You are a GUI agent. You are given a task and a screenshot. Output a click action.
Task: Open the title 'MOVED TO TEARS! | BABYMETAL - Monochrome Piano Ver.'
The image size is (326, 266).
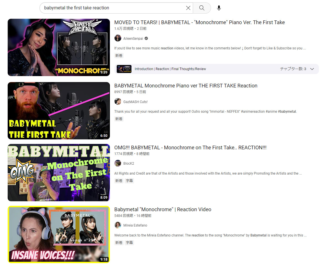pyautogui.click(x=199, y=22)
